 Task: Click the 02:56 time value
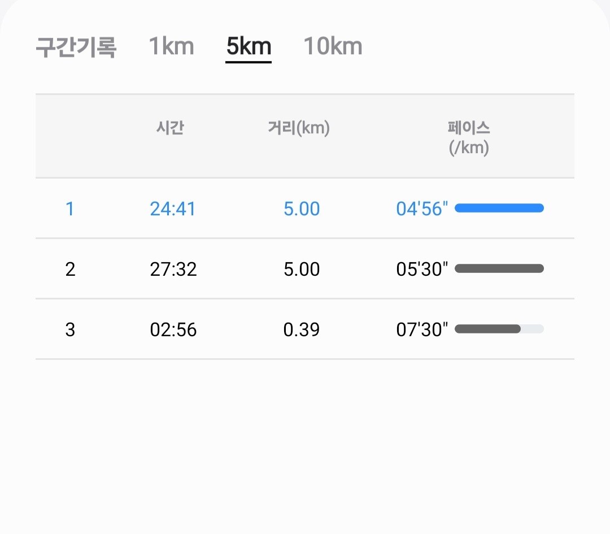click(x=173, y=329)
